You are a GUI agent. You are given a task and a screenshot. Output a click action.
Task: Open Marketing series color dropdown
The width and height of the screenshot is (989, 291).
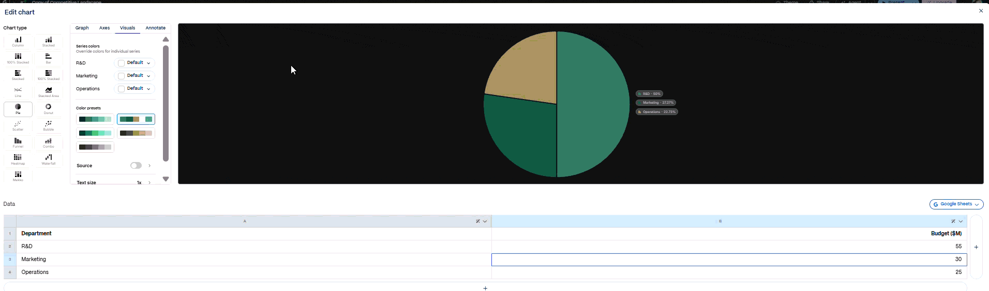[134, 76]
